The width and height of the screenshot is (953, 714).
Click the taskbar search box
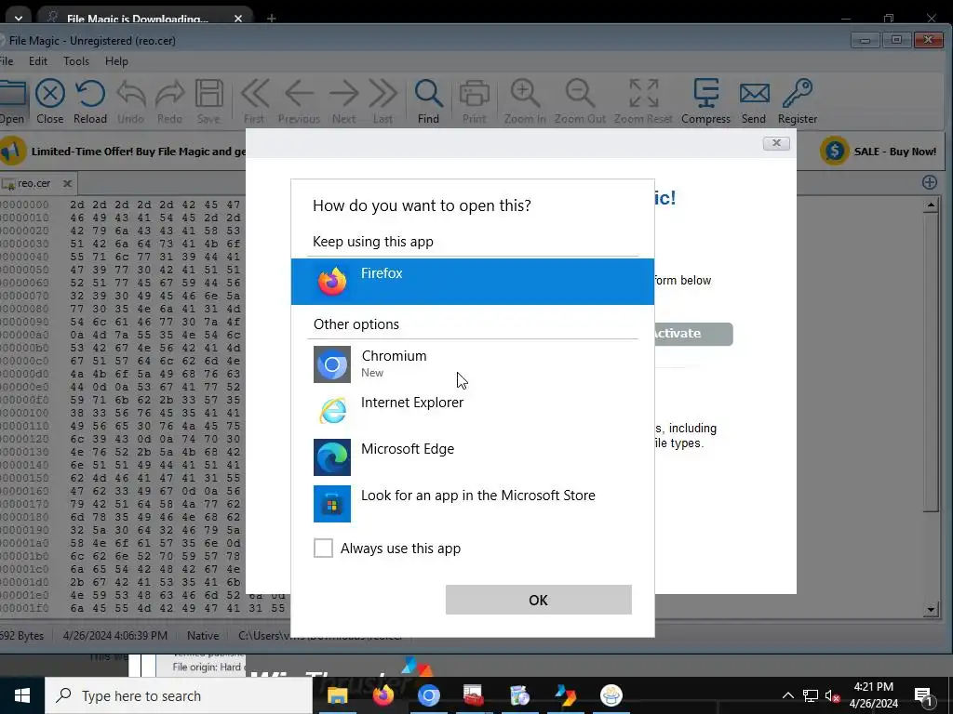click(179, 695)
